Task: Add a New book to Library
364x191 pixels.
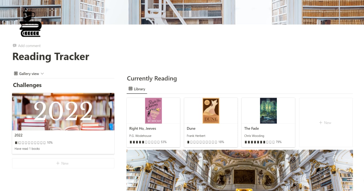Action: 326,123
